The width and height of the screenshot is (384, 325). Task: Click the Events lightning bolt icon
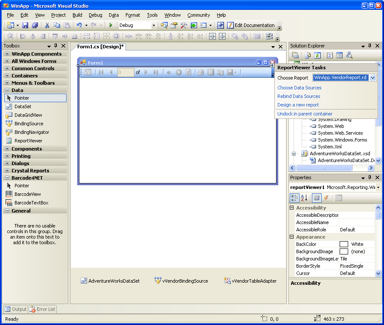pos(326,198)
